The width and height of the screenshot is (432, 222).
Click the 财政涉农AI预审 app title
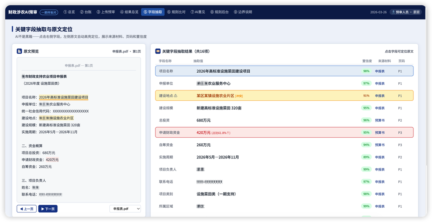(22, 12)
